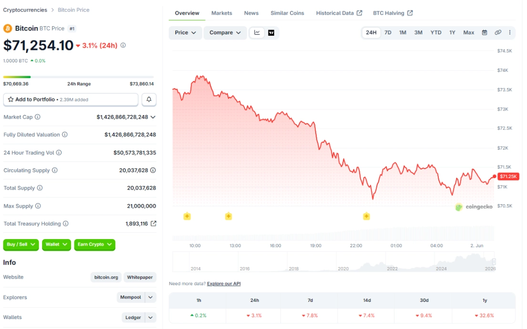527x329 pixels.
Task: Open BTC Halving external link icon
Action: coord(410,13)
